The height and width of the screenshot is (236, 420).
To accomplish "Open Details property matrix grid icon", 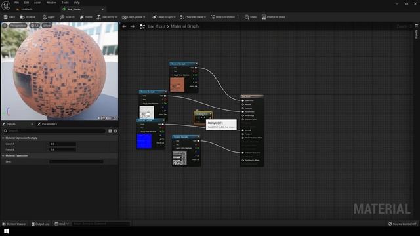I will click(110, 131).
